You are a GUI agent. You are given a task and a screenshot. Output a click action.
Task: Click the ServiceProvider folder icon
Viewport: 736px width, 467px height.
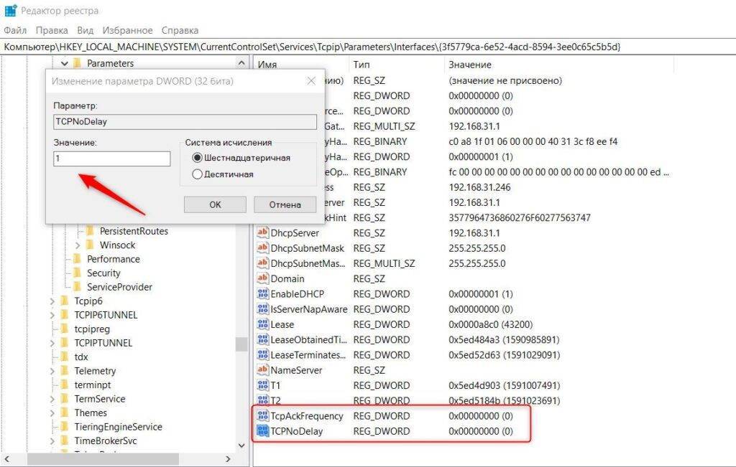click(78, 287)
